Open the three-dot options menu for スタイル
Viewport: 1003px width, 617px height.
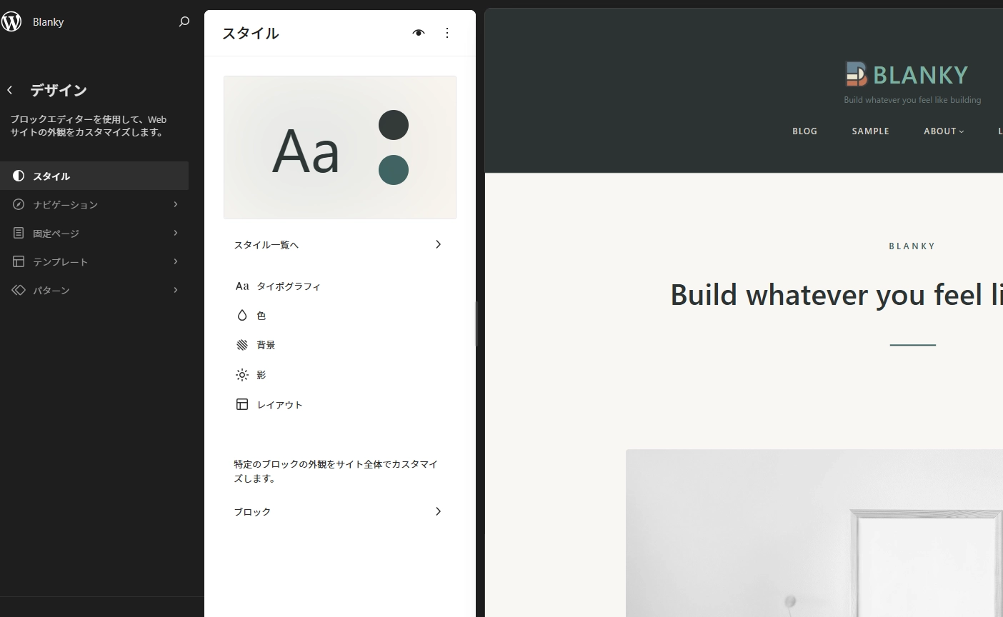(x=447, y=33)
